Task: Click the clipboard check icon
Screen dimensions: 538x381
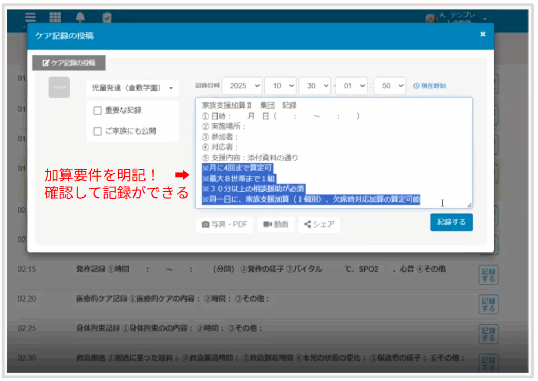Action: coord(107,17)
